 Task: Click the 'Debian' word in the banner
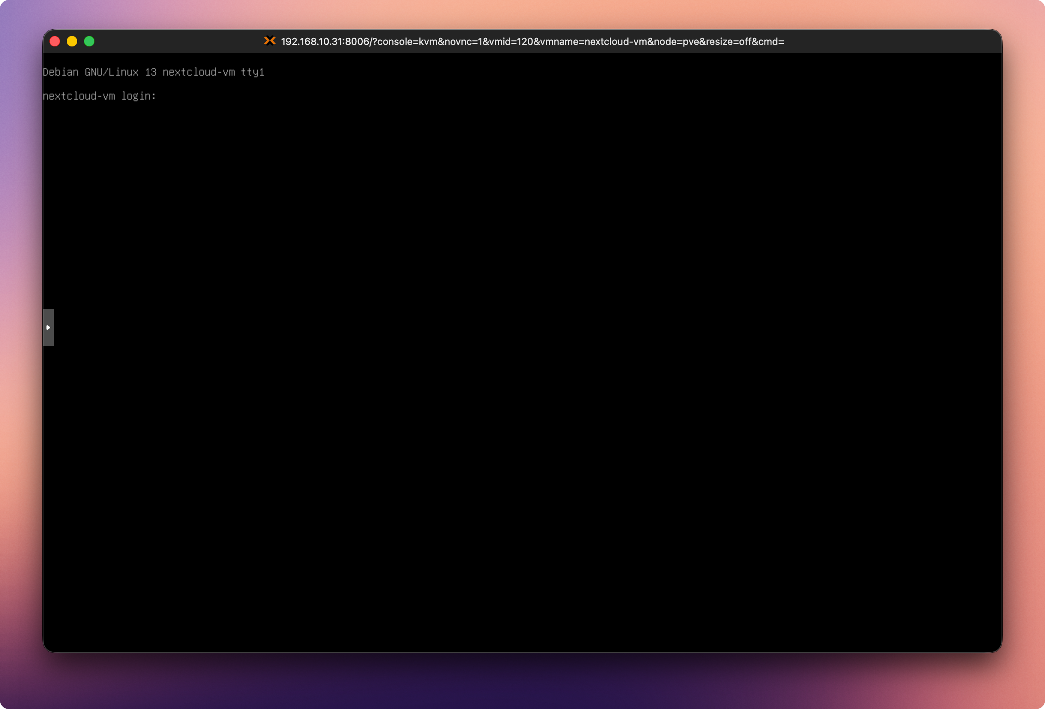(x=60, y=72)
